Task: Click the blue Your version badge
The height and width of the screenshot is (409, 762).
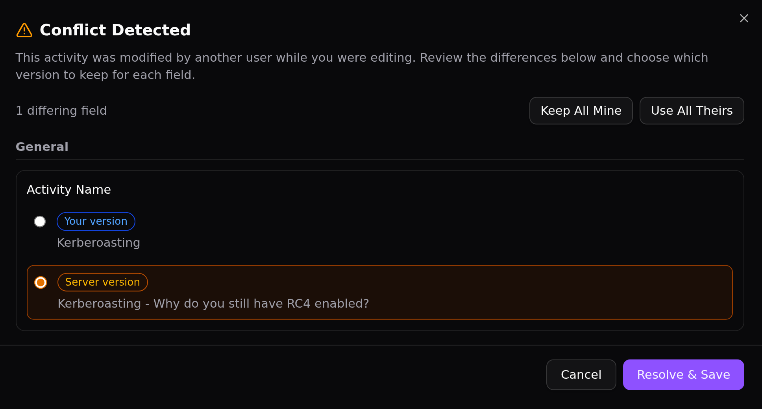Action: (96, 222)
